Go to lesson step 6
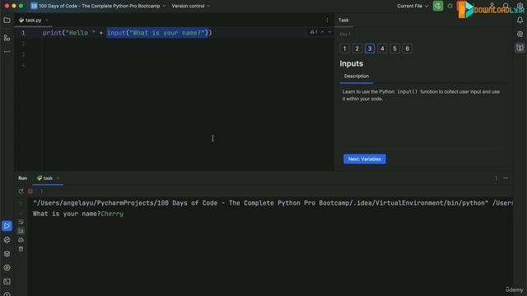 point(408,49)
